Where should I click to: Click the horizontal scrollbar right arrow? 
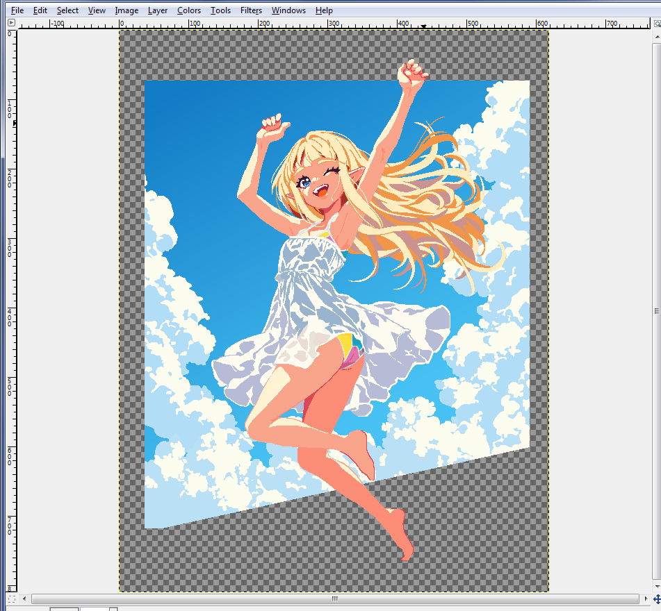[x=644, y=599]
